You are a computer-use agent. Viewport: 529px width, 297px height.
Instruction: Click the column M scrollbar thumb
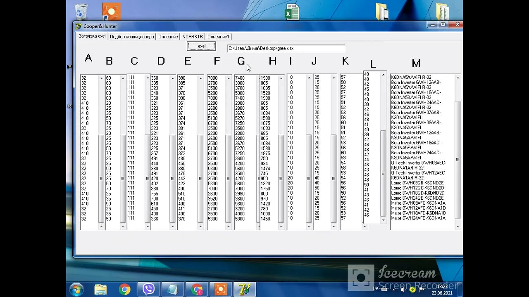click(x=458, y=160)
